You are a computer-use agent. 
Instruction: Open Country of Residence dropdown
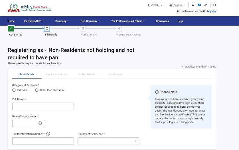108,141
